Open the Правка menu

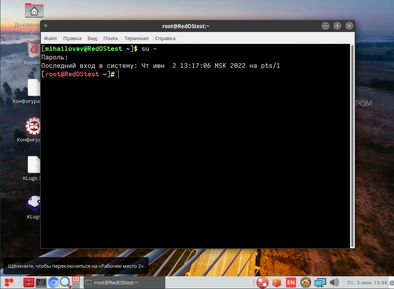point(72,39)
